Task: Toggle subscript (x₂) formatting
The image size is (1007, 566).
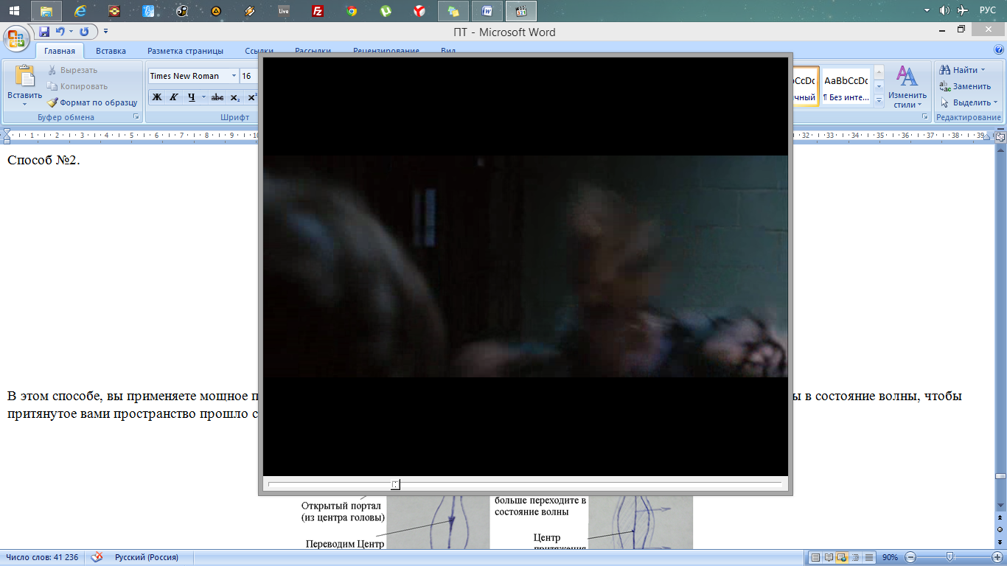Action: point(235,97)
